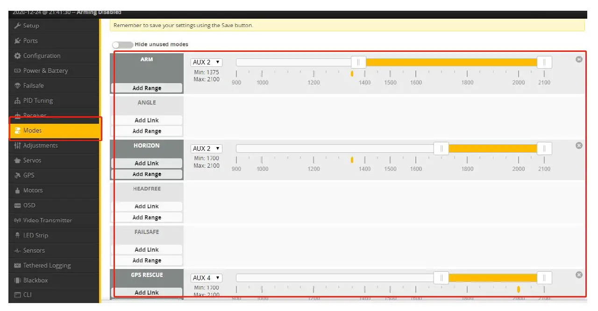Remove the HORIZON range with X icon
The height and width of the screenshot is (311, 598).
point(579,146)
